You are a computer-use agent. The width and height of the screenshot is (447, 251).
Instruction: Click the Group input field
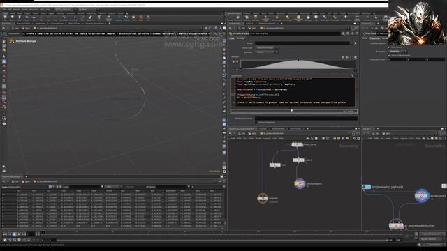tap(302, 43)
